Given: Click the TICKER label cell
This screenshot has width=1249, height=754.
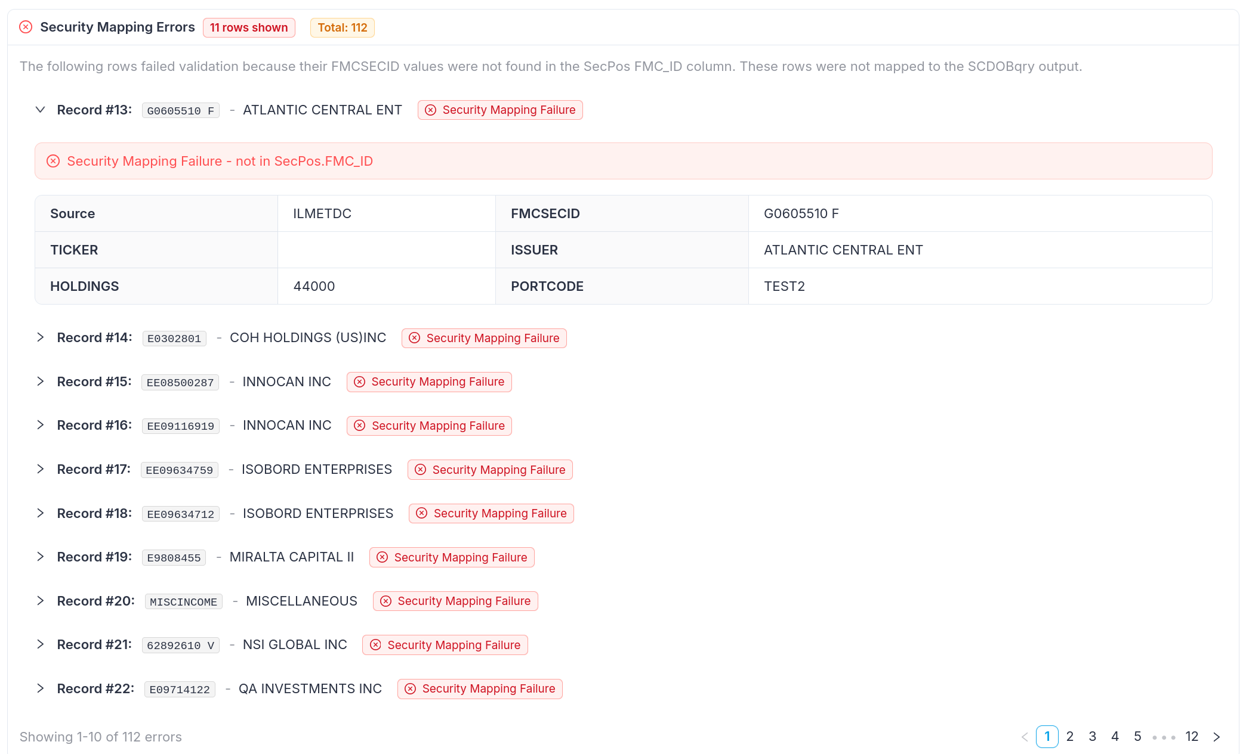Looking at the screenshot, I should click(x=156, y=250).
